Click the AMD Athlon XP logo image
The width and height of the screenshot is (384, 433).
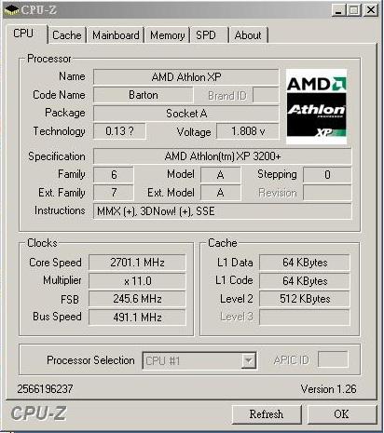coord(316,106)
